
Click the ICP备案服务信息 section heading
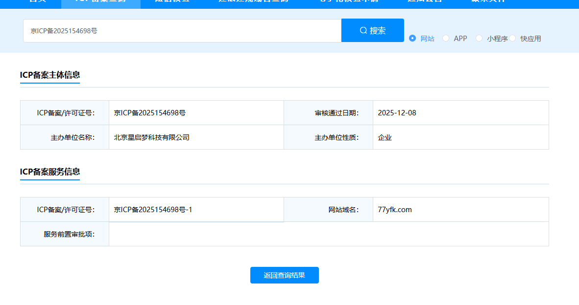click(50, 172)
